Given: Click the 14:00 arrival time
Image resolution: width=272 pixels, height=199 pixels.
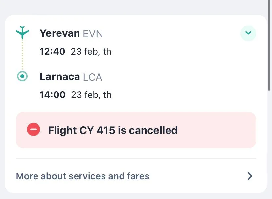Looking at the screenshot, I should [x=53, y=95].
